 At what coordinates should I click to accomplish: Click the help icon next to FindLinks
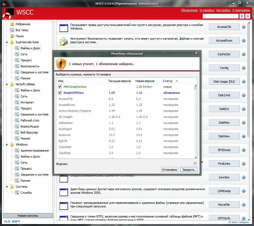(243, 164)
